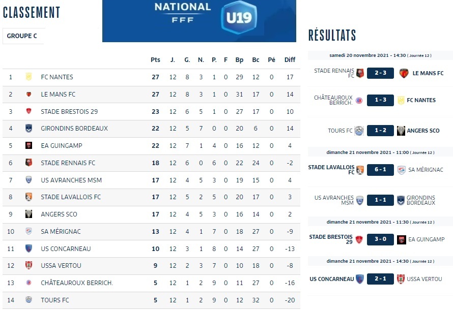Open the Groupe C group selector

(x=23, y=36)
